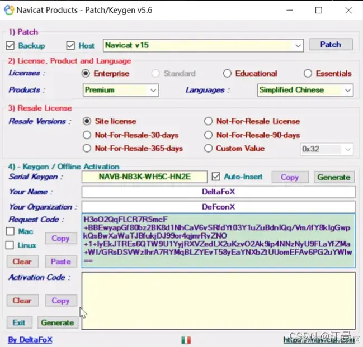The width and height of the screenshot is (363, 347).
Task: Select the Educational license radio button
Action: (x=227, y=73)
